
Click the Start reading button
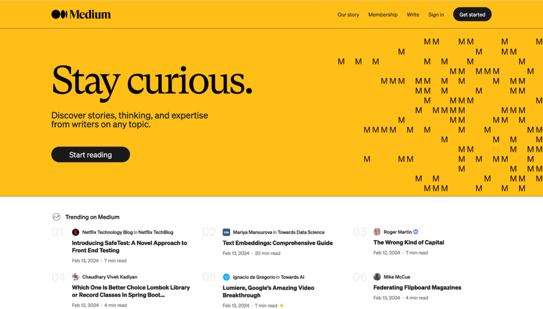click(x=91, y=154)
